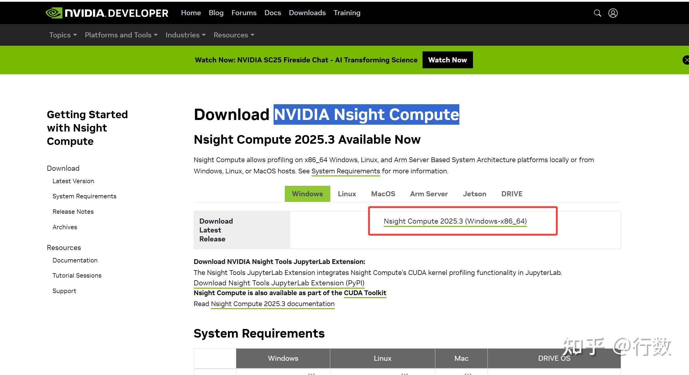The image size is (689, 375).
Task: Dismiss the SC25 Fireside Chat banner
Action: coord(686,60)
